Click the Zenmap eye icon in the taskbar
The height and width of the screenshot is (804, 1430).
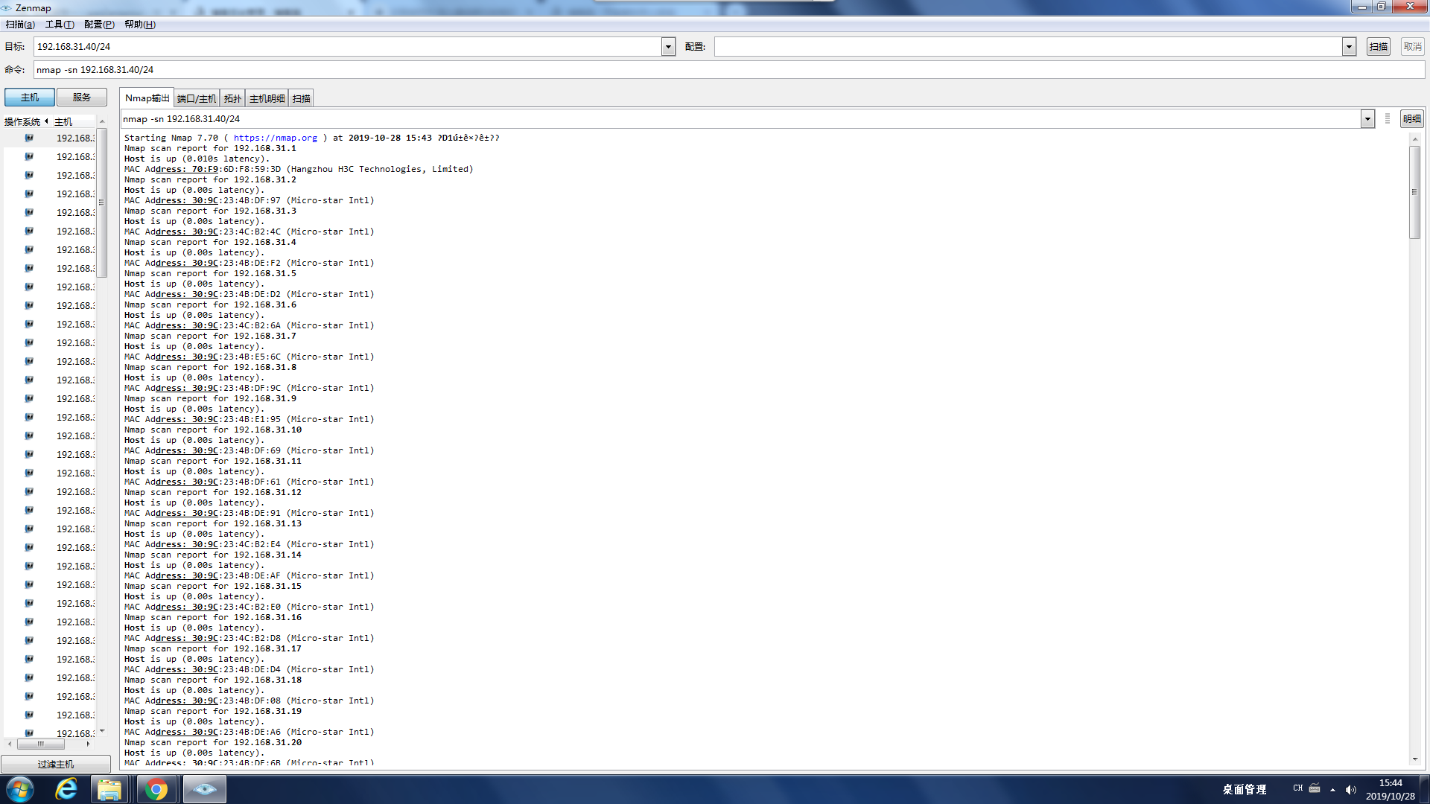coord(204,789)
